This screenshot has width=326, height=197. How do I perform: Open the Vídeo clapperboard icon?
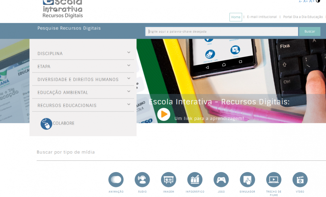click(300, 179)
